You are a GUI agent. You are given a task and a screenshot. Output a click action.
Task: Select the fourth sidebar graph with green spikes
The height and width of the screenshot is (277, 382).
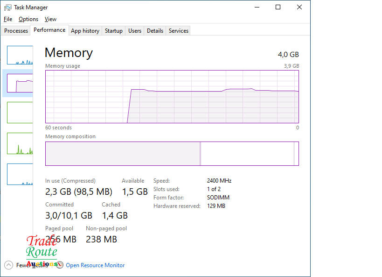[x=20, y=143]
